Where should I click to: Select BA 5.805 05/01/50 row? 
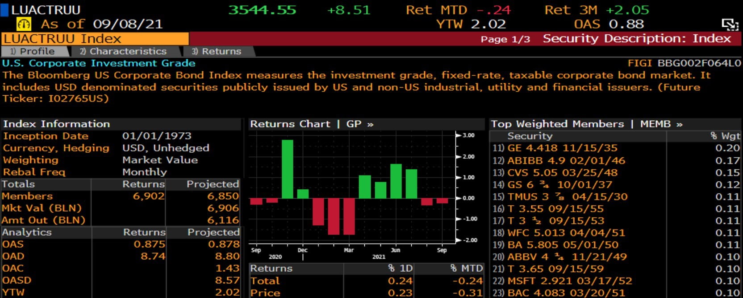616,245
